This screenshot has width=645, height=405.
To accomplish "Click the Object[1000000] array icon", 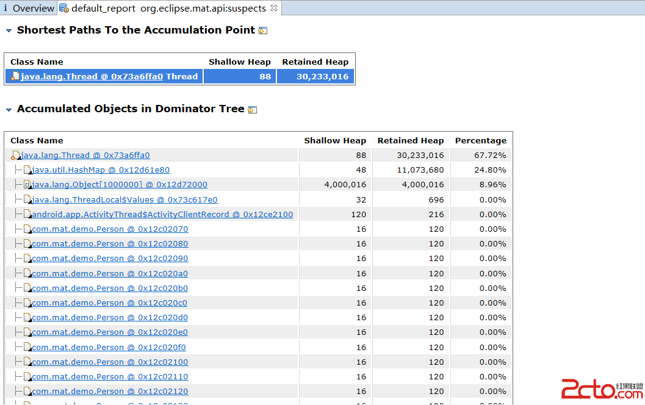I will pos(27,185).
